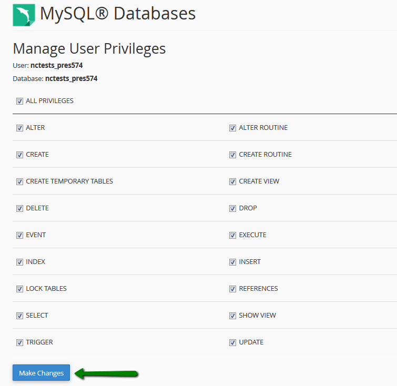
Task: Click the Make Changes button
Action: click(x=41, y=373)
